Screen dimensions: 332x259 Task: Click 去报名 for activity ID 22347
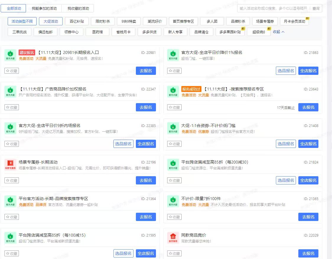146,107
